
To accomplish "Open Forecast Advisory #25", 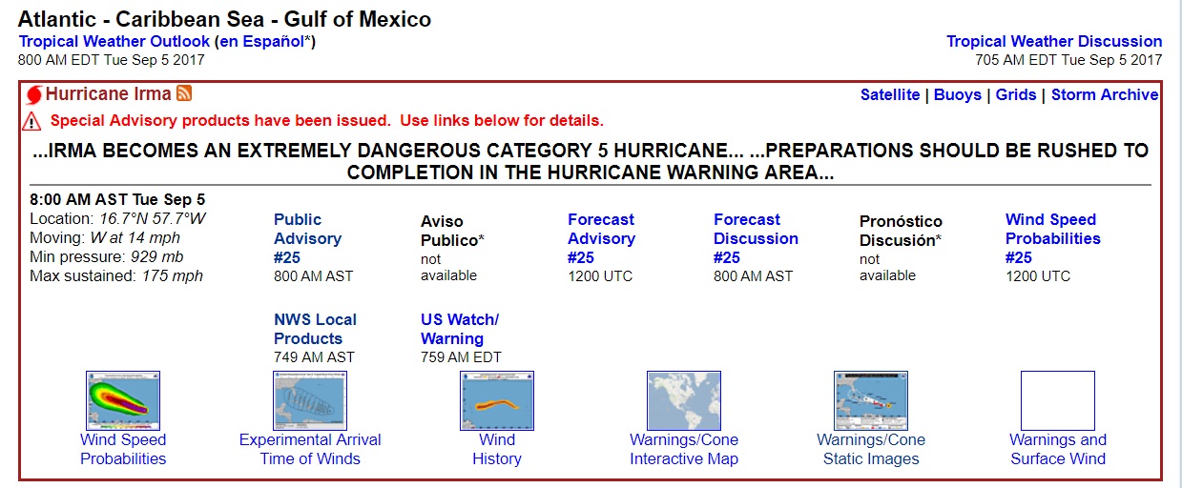I will (x=601, y=238).
